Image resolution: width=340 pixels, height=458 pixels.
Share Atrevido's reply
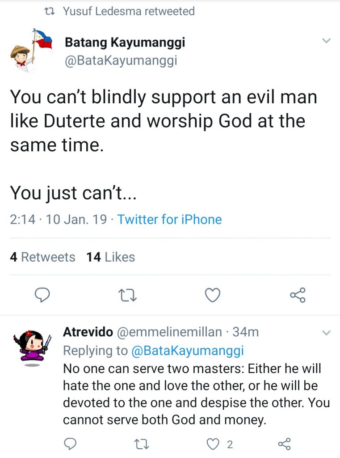(284, 444)
